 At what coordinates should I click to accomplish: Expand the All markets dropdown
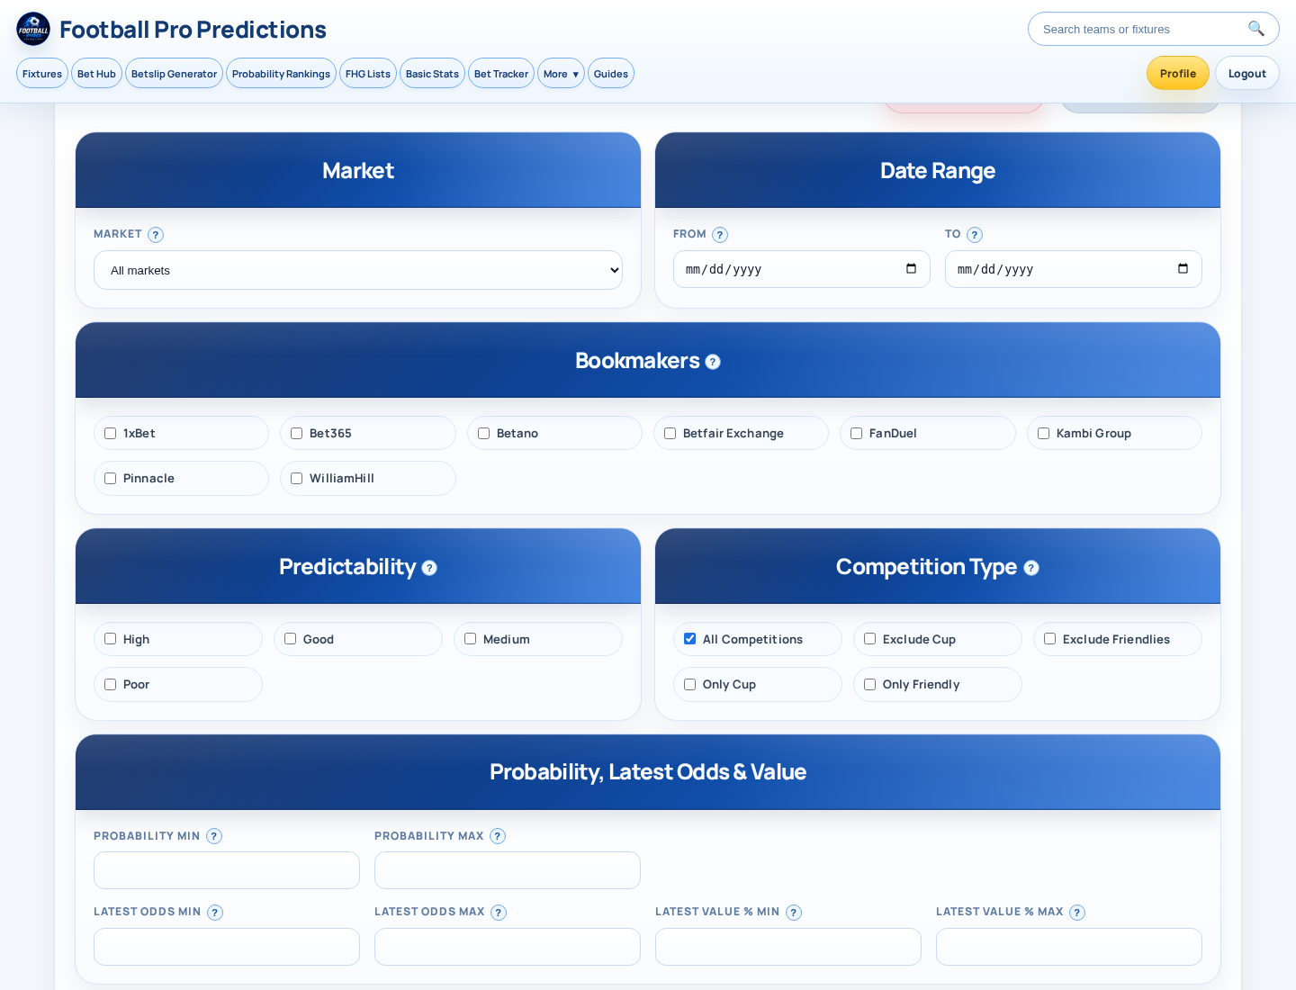pyautogui.click(x=358, y=270)
